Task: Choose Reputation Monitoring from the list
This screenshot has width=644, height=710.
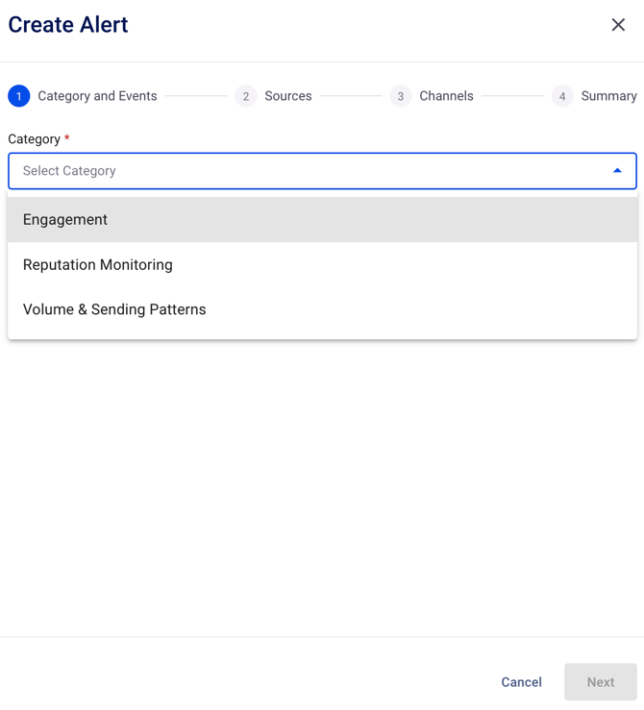Action: [x=98, y=265]
